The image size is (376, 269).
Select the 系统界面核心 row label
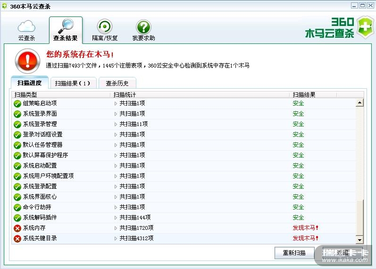40,197
